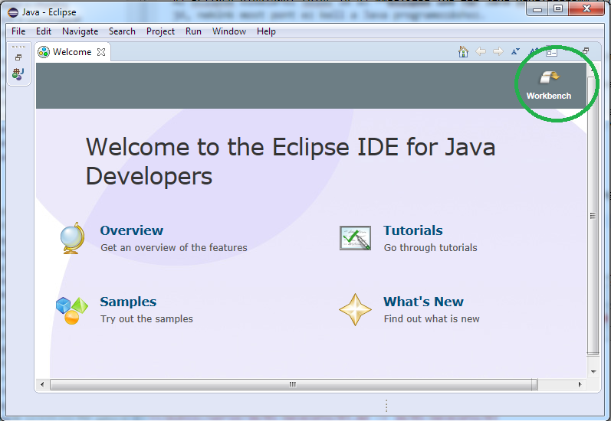The image size is (611, 421).
Task: Click the Reduce font size icon
Action: click(515, 52)
